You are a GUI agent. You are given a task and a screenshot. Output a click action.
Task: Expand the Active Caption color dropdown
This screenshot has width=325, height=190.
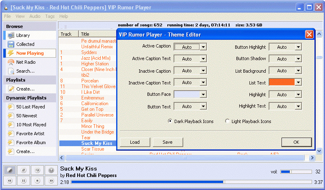point(203,47)
